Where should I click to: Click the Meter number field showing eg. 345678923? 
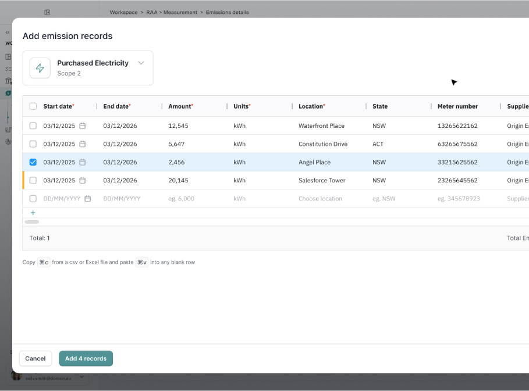(459, 198)
